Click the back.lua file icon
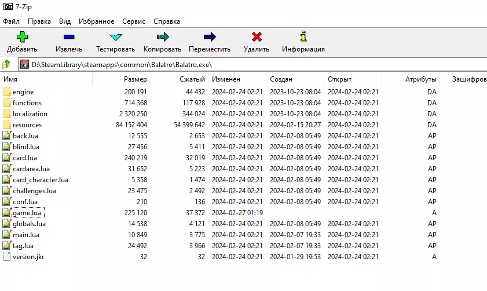 (x=7, y=135)
